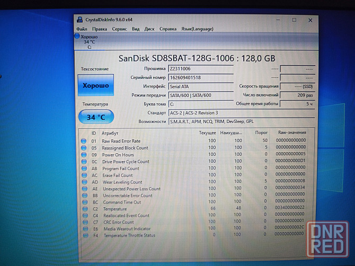Minimize the CrystalDiskInfo window
Image resolution: width=355 pixels, height=266 pixels.
[278, 20]
